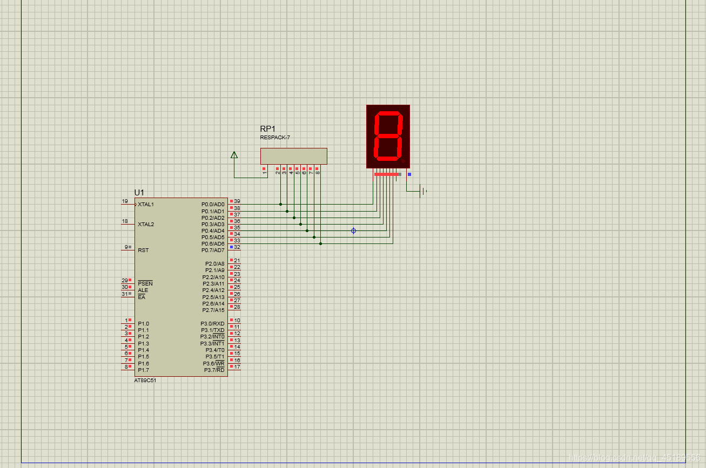Screen dimensions: 706x468
Task: Click the P1.6 pin label
Action: pos(143,364)
